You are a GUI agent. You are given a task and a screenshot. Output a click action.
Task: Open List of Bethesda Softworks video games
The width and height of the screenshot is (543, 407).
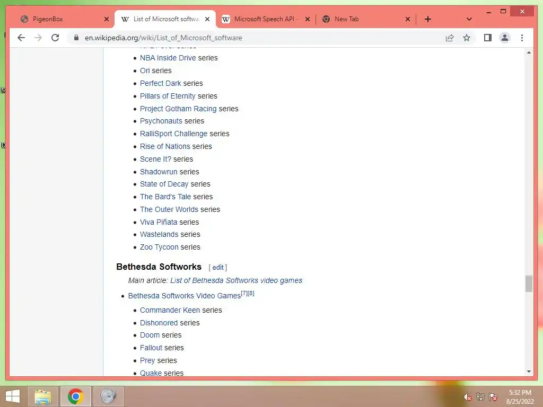236,280
